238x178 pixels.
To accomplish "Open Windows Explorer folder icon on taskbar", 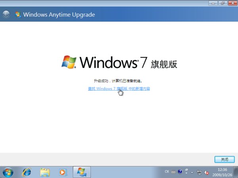I will pyautogui.click(x=45, y=172).
